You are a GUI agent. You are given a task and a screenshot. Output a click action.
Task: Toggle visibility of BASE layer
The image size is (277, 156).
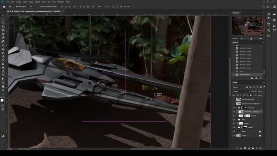click(x=234, y=132)
